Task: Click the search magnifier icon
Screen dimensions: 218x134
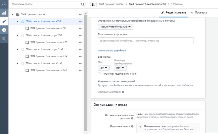Action: click(x=82, y=4)
